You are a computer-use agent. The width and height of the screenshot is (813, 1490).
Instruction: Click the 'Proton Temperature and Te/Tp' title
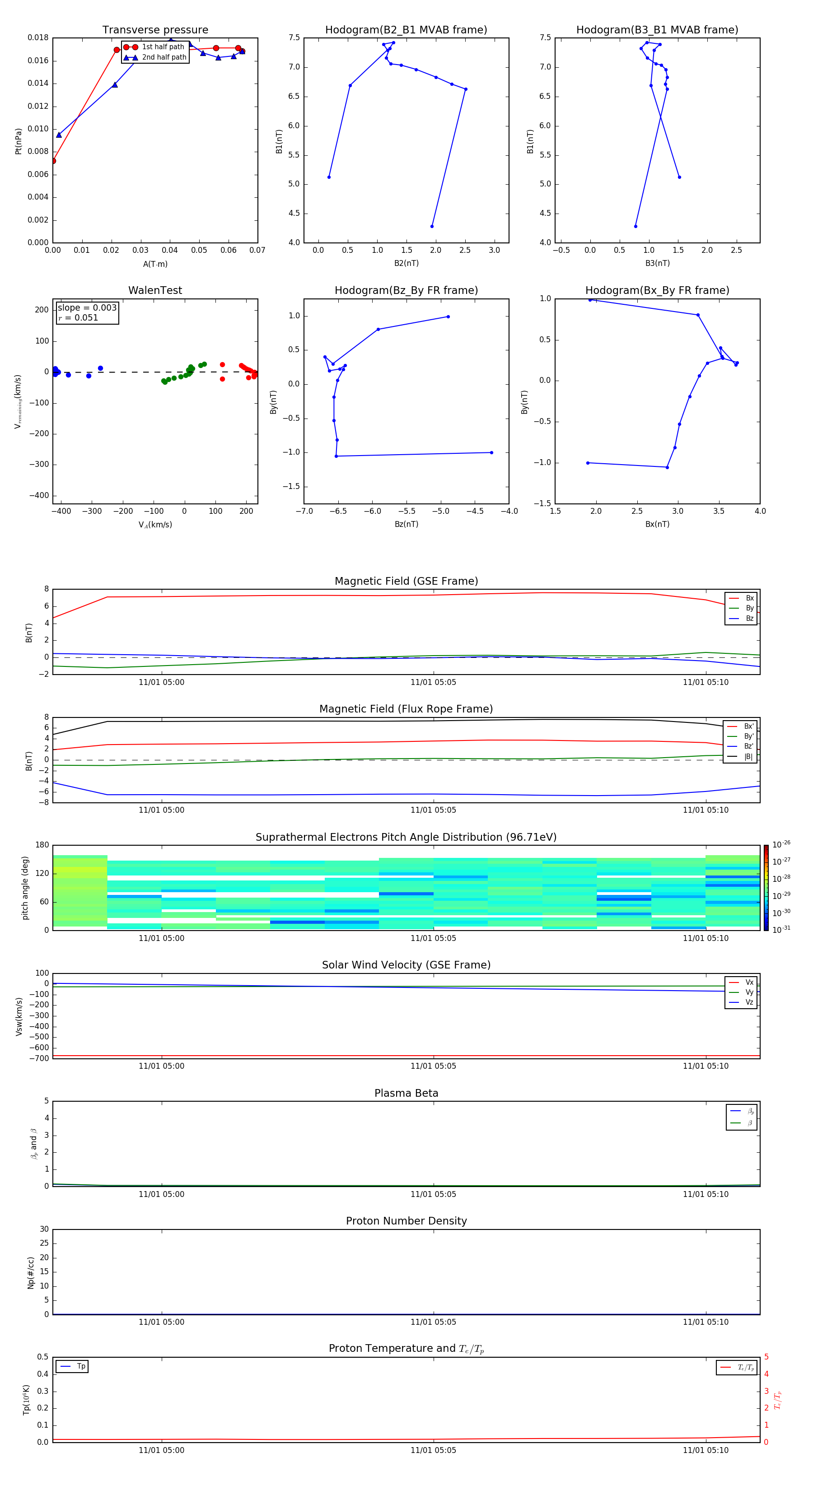coord(406,1349)
